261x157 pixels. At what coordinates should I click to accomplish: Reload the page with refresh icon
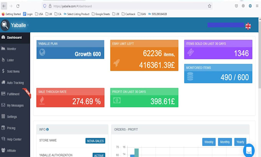(x=18, y=6)
